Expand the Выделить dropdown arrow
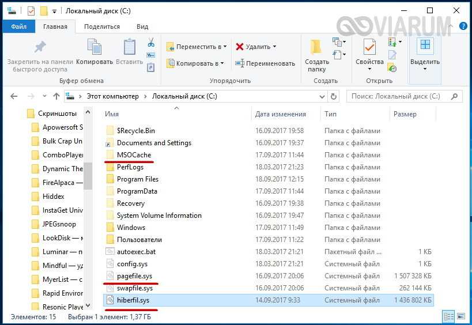 click(425, 70)
